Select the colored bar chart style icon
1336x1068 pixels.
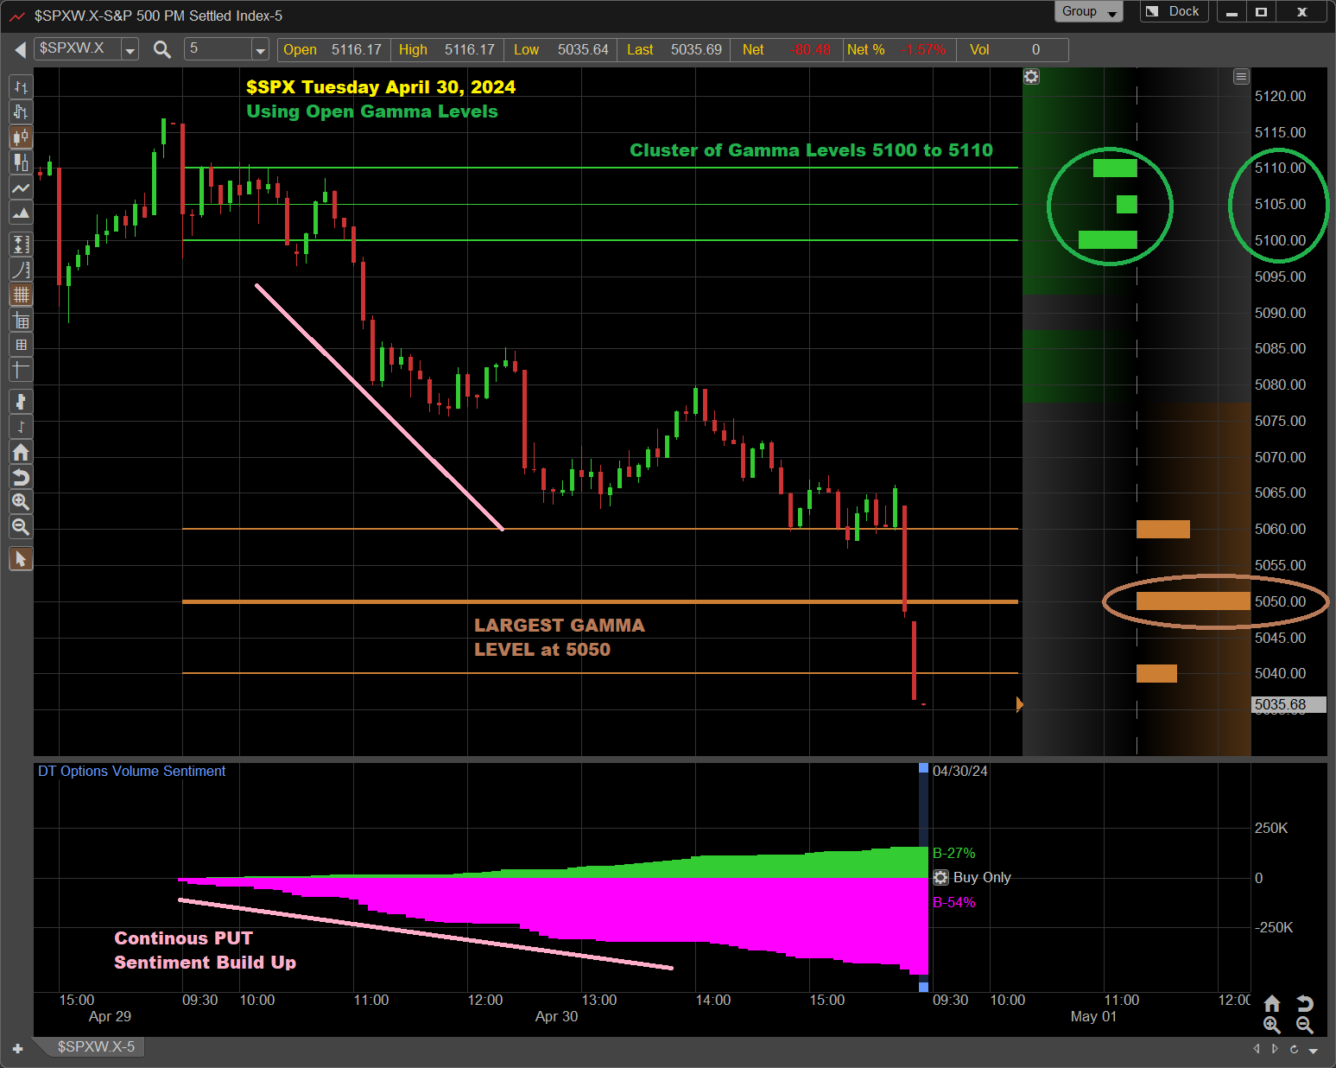point(21,111)
